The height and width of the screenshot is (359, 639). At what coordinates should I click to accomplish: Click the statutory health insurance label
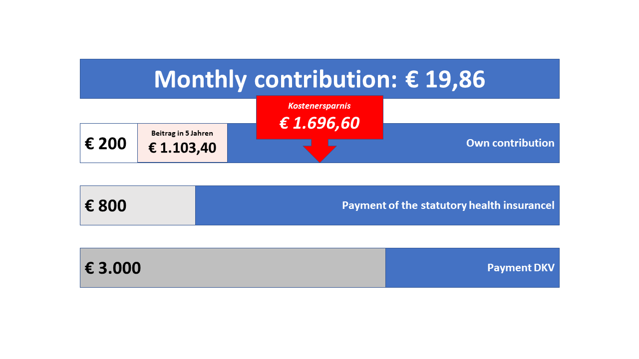pos(448,205)
